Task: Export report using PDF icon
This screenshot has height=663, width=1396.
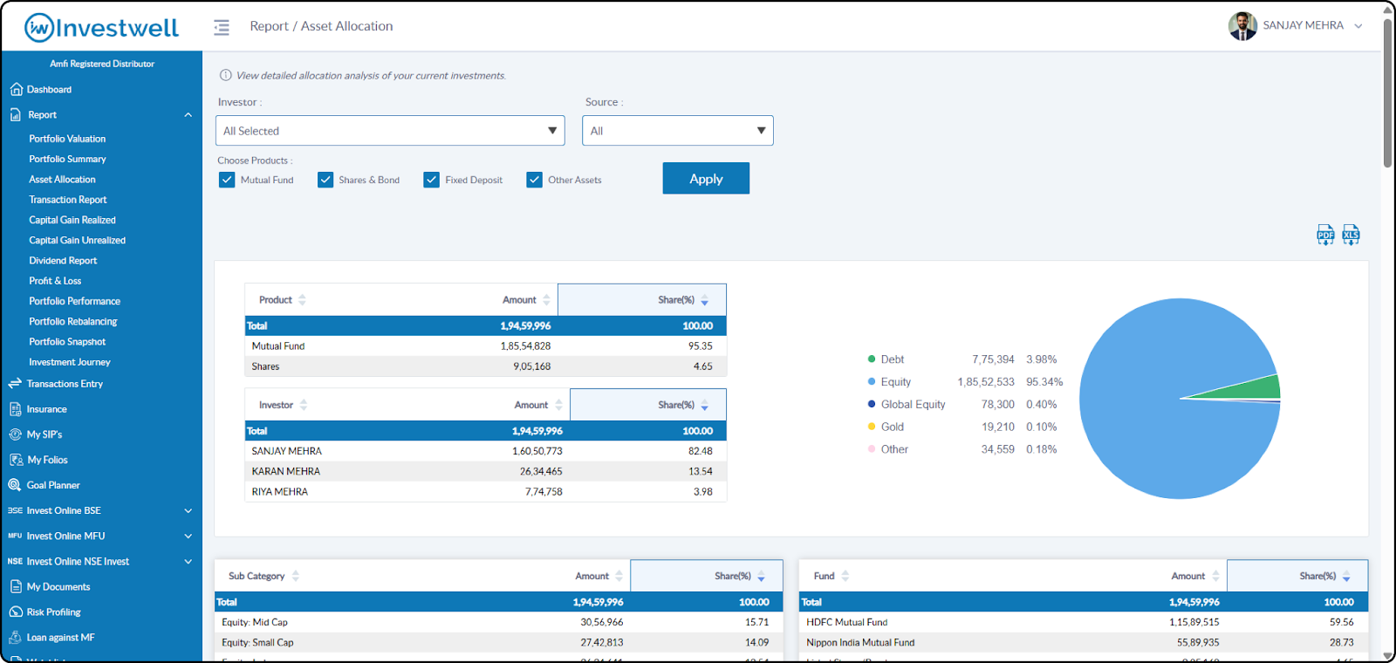Action: (1325, 235)
